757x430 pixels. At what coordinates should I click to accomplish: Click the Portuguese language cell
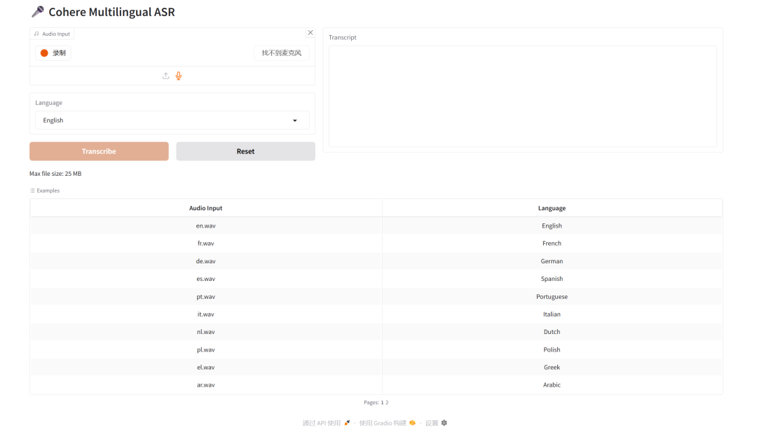[x=552, y=297]
